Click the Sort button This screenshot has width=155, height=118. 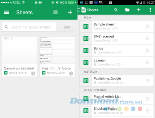pos(67,27)
